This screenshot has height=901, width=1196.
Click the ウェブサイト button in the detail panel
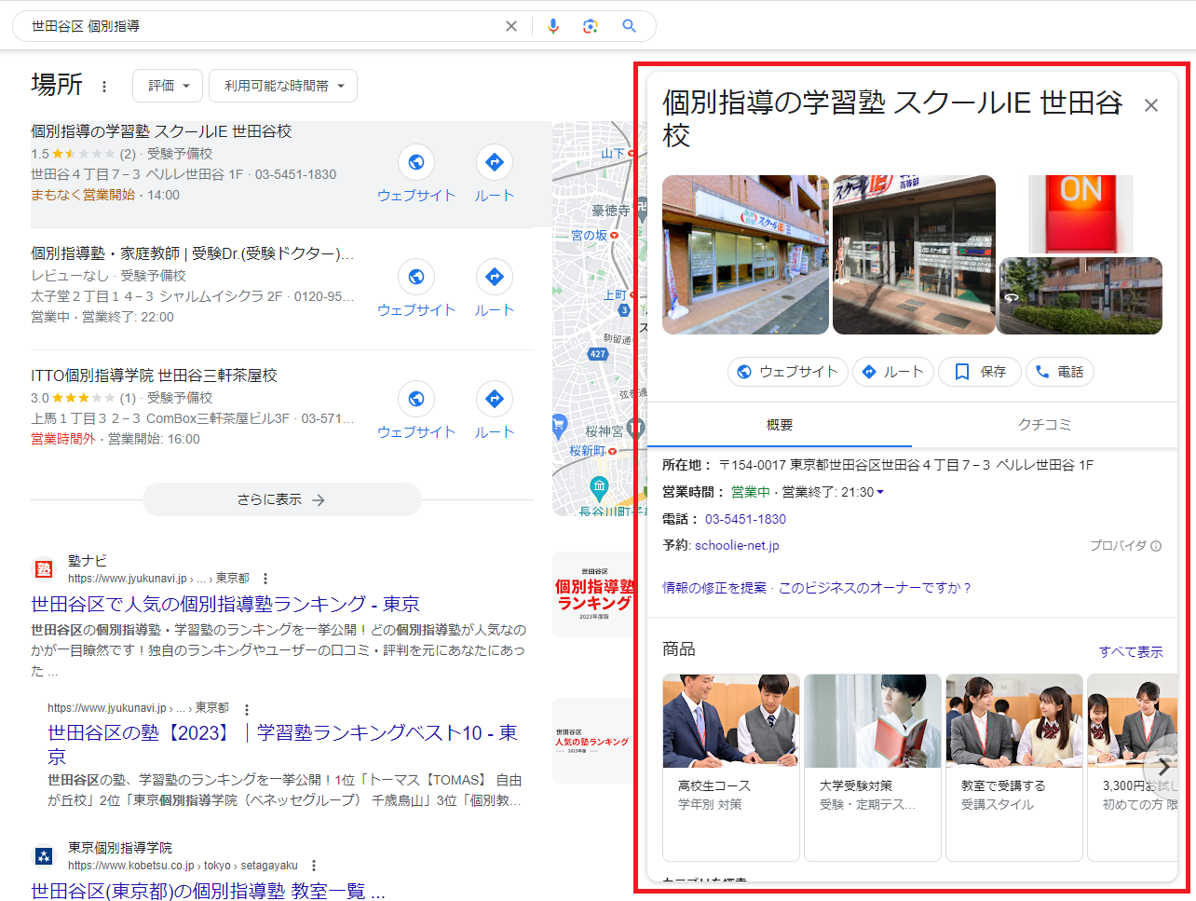click(787, 372)
